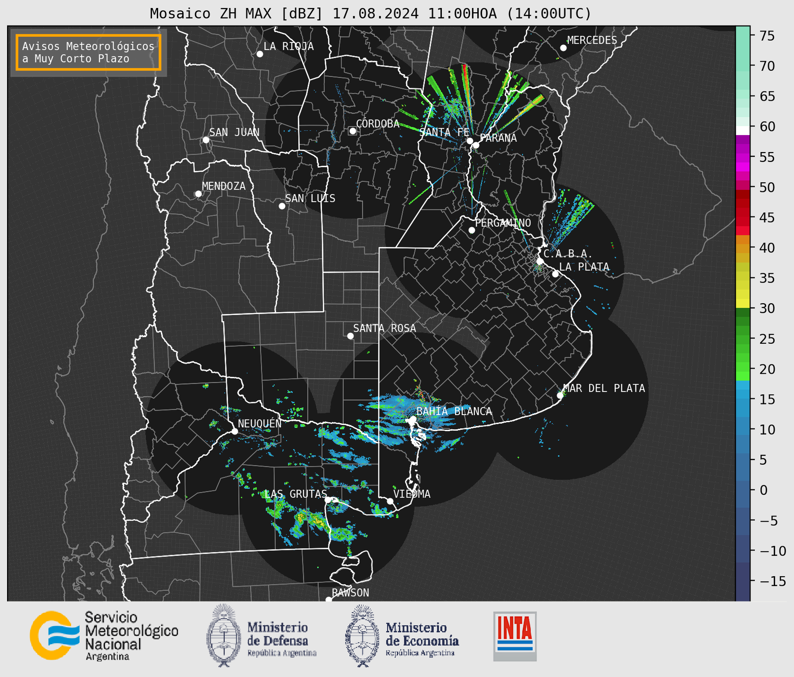The width and height of the screenshot is (794, 677).
Task: Click the INTA logo
Action: pyautogui.click(x=515, y=636)
